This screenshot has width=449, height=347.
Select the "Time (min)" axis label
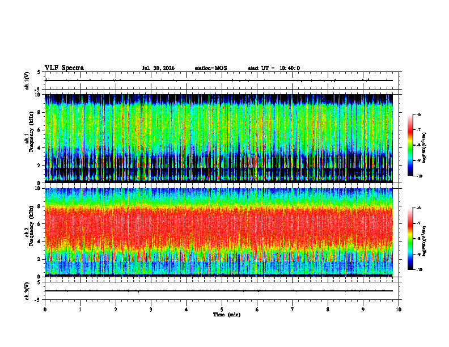(x=227, y=315)
